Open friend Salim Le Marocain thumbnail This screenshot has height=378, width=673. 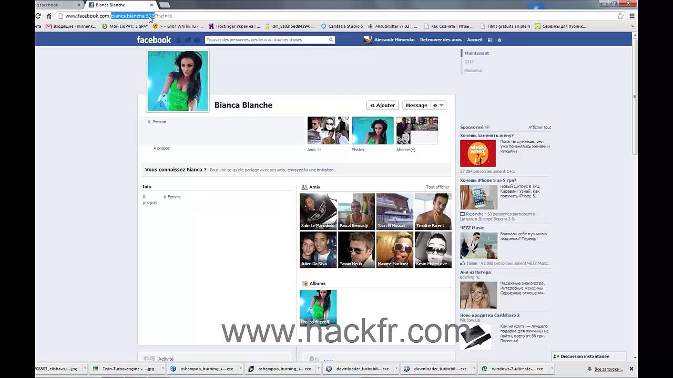coord(318,212)
